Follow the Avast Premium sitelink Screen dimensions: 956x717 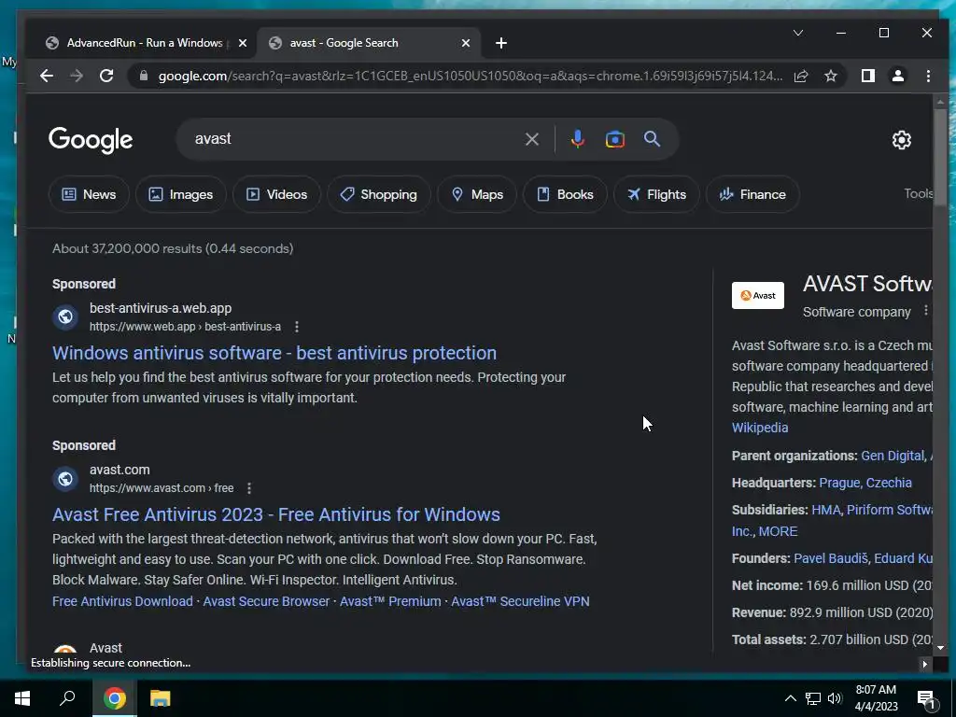coord(390,601)
